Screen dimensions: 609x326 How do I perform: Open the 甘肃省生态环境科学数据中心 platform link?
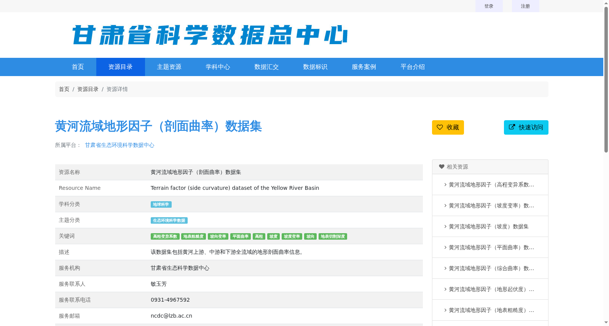[x=120, y=145]
